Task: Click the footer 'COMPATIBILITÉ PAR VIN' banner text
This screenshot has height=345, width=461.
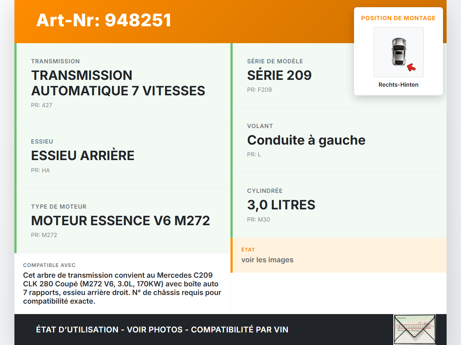Action: coord(240,330)
